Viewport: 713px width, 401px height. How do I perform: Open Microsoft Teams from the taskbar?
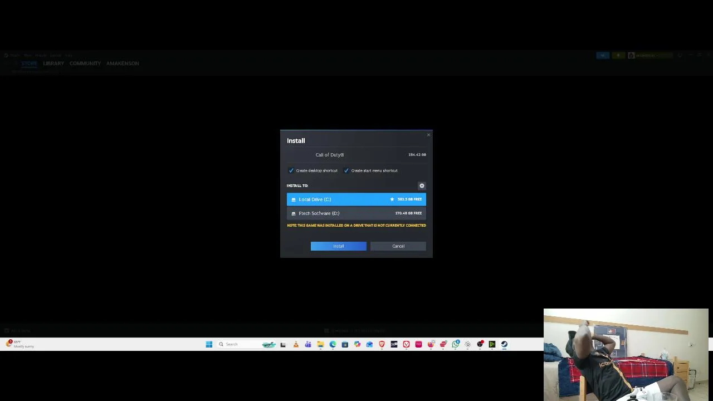pyautogui.click(x=308, y=344)
